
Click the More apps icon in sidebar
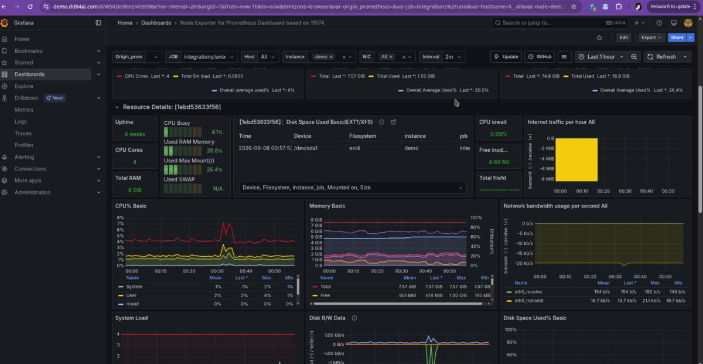(5, 181)
